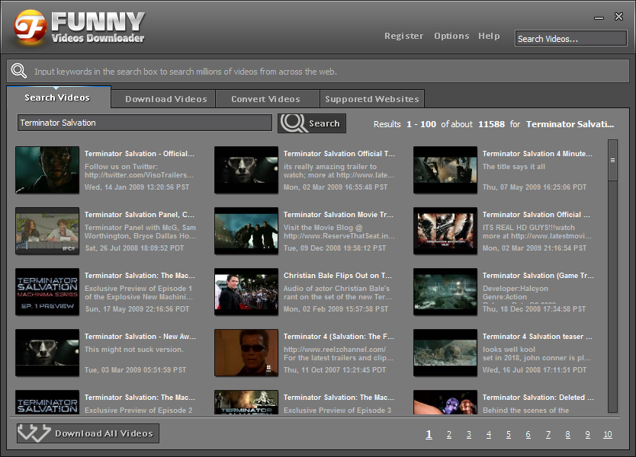Open the Terminator Salvation: Deleted thumbnail
The height and width of the screenshot is (457, 636).
[x=445, y=402]
